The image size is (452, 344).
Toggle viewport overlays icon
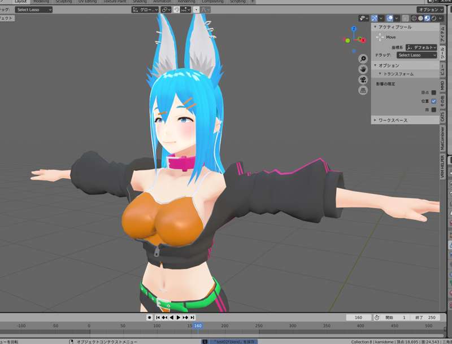click(x=390, y=19)
